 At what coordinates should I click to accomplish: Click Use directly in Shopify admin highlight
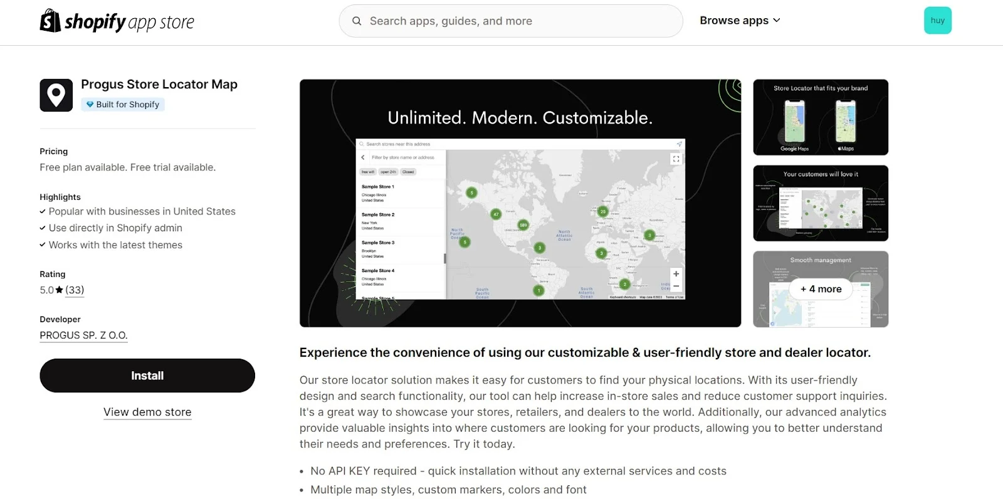(x=115, y=228)
